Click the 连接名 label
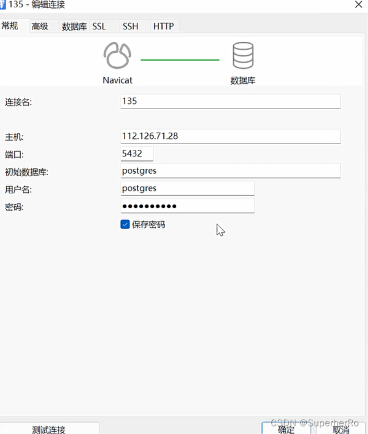Image resolution: width=368 pixels, height=434 pixels. (x=18, y=102)
